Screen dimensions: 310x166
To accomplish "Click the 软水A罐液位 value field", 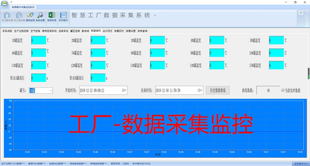I will point(39,78).
